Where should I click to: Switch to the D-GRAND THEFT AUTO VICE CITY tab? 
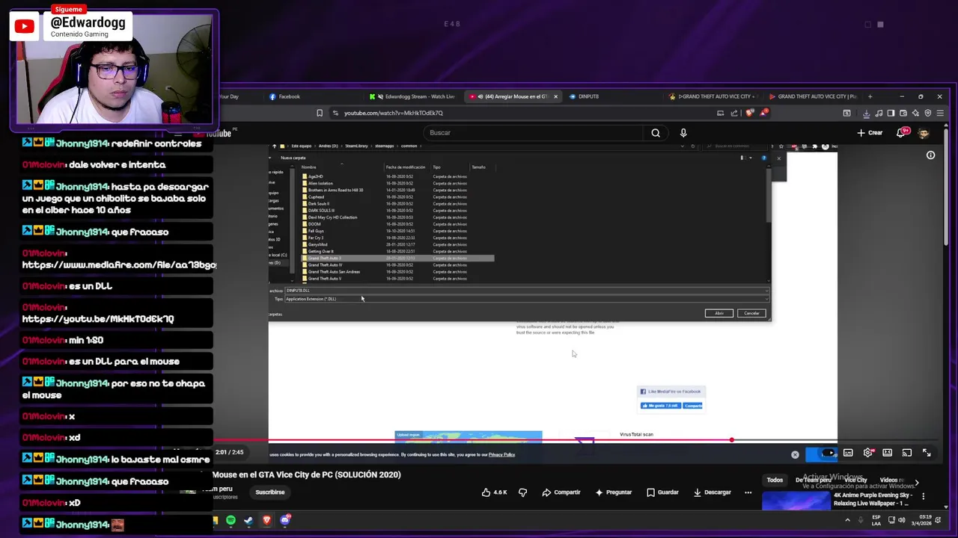pyautogui.click(x=713, y=96)
